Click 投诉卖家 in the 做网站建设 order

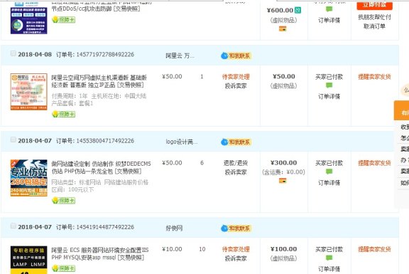click(236, 172)
